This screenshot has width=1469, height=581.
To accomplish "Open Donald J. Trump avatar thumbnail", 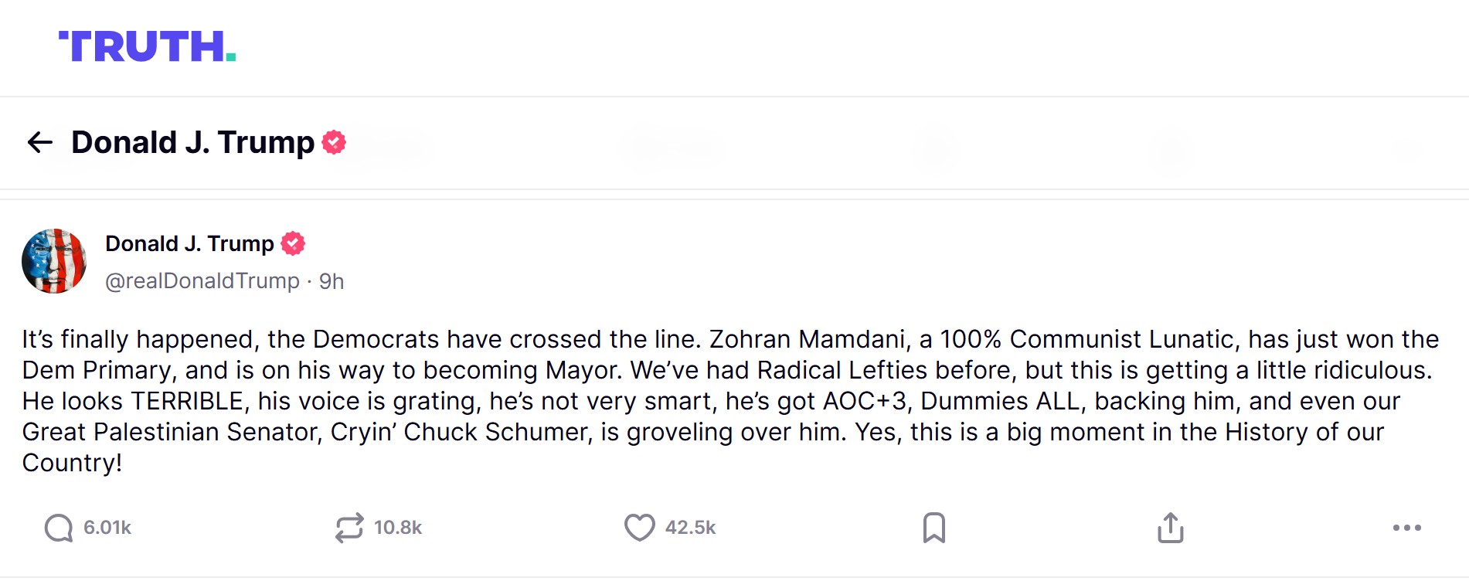I will pyautogui.click(x=54, y=261).
